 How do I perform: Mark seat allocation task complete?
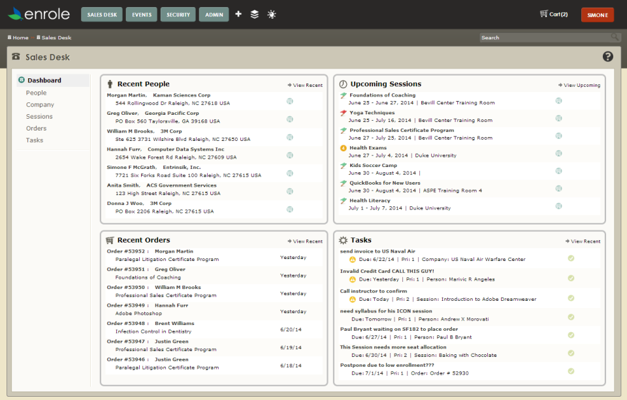click(571, 353)
